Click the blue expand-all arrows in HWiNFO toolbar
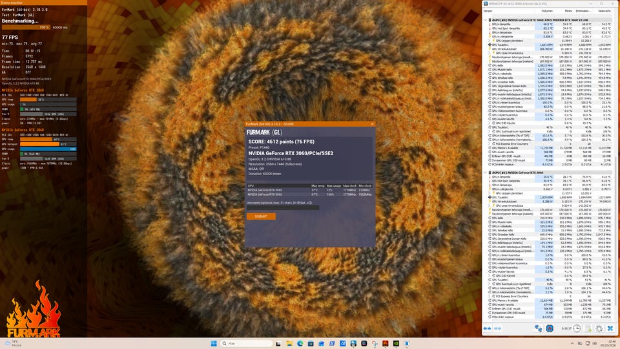 [487, 328]
